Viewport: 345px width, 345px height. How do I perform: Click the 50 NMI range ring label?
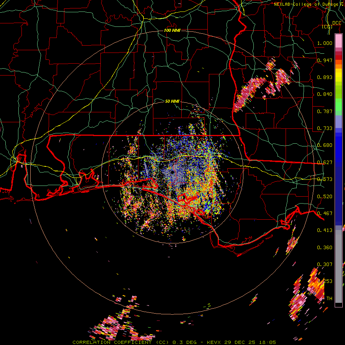172,101
